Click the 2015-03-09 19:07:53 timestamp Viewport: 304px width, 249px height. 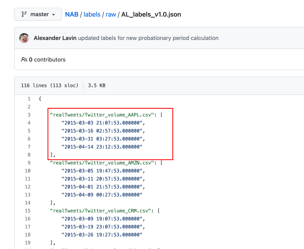coord(102,219)
